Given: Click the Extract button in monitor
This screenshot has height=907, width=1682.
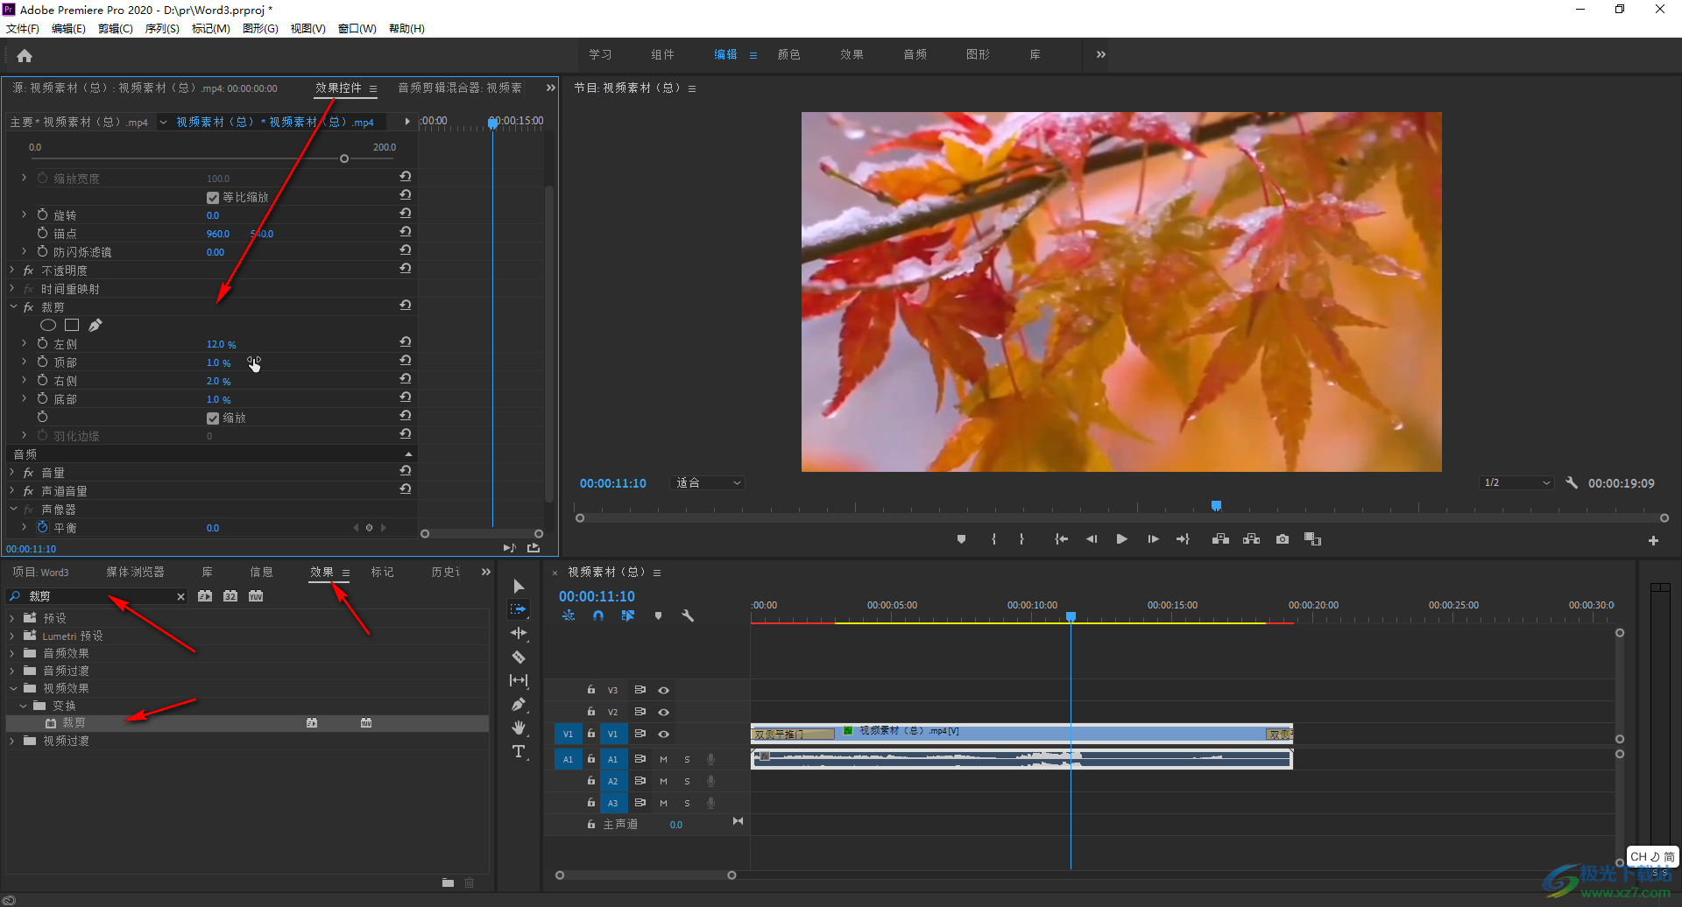Looking at the screenshot, I should pyautogui.click(x=1252, y=539).
